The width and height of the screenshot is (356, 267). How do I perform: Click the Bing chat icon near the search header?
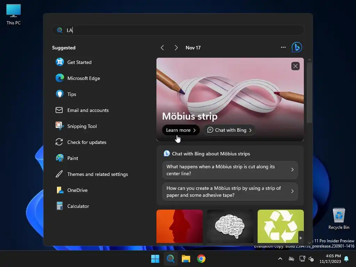(x=297, y=47)
